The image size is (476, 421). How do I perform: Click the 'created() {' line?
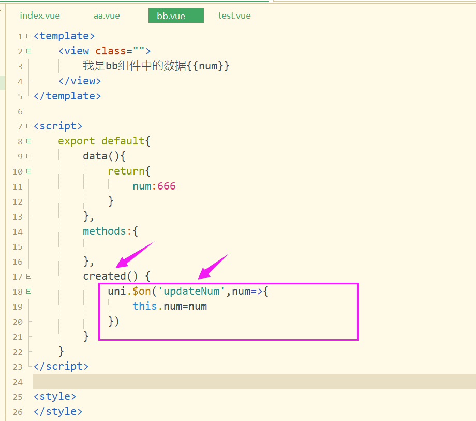coord(116,276)
